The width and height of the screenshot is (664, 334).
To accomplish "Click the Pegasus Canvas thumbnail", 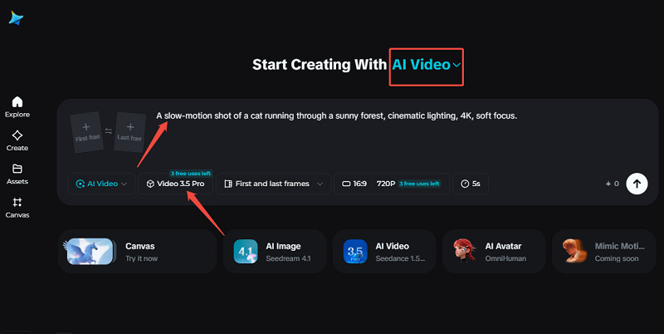I will (x=90, y=252).
